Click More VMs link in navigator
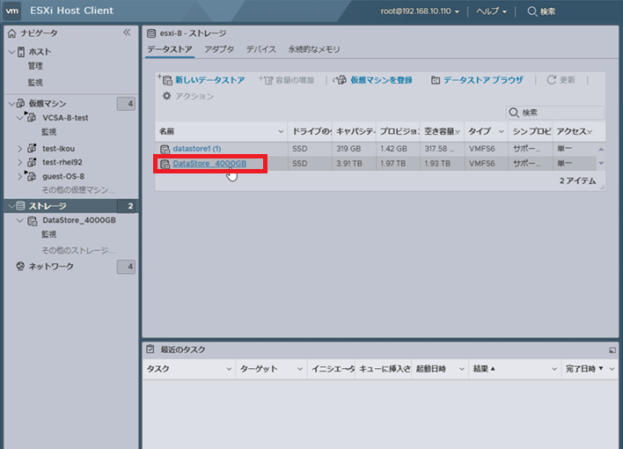 [x=78, y=190]
